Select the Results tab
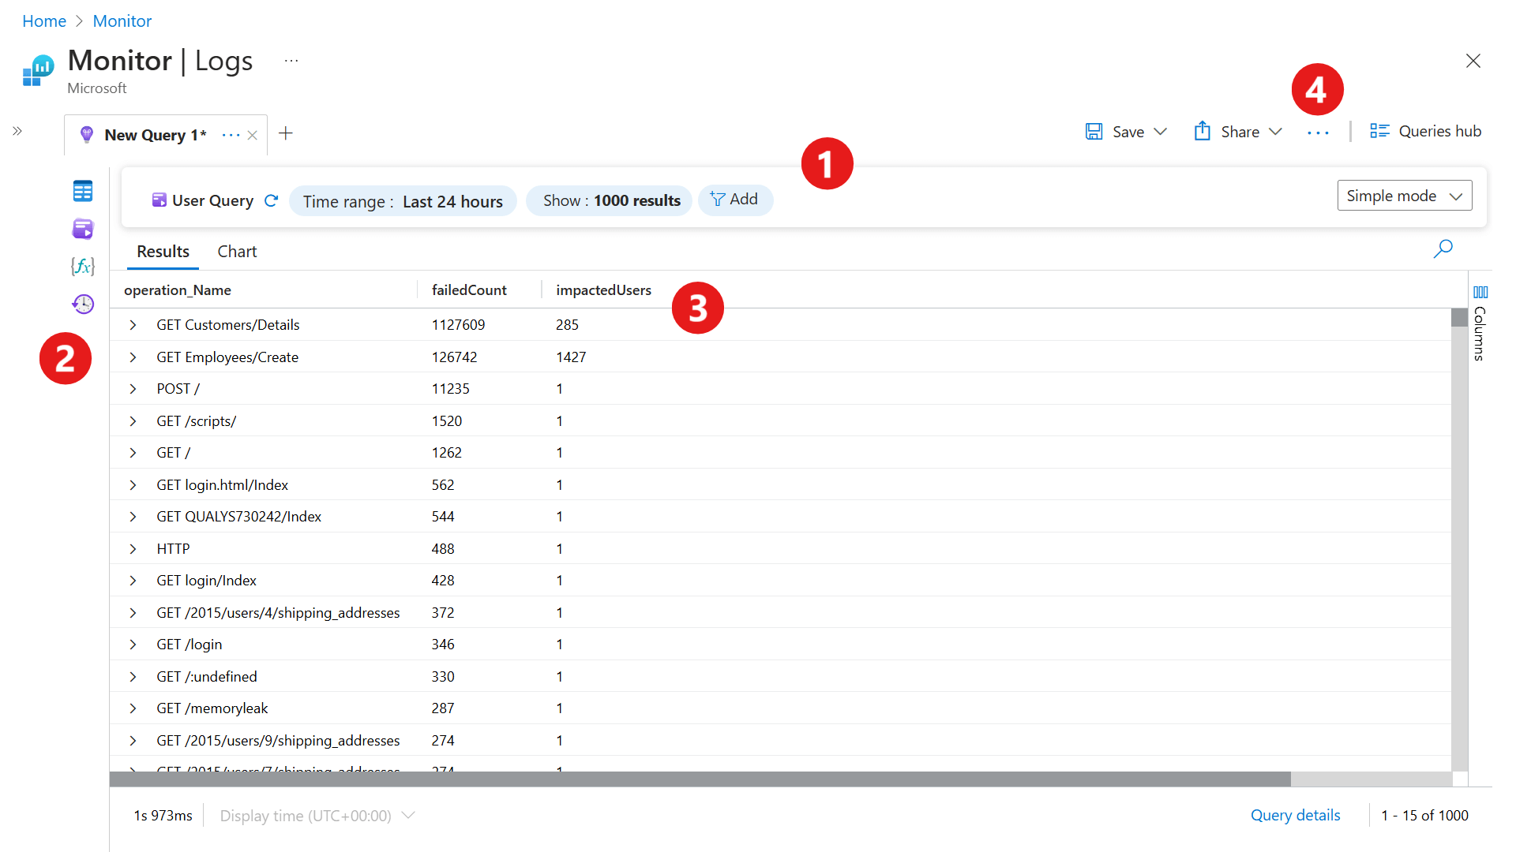 [x=163, y=252]
